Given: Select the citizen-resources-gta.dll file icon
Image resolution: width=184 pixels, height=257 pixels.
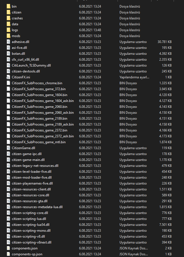Looking at the screenshot, I should (8, 201).
